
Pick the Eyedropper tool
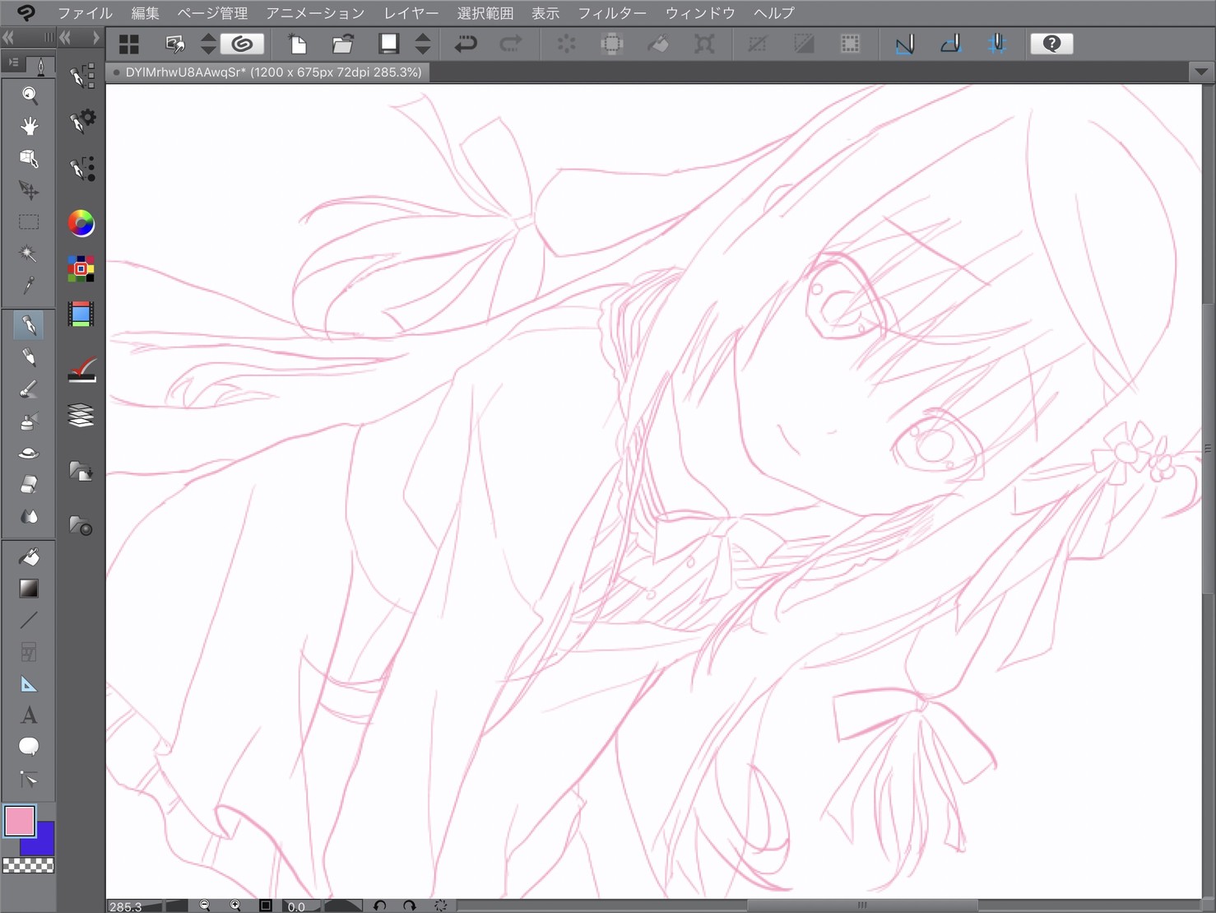(29, 286)
